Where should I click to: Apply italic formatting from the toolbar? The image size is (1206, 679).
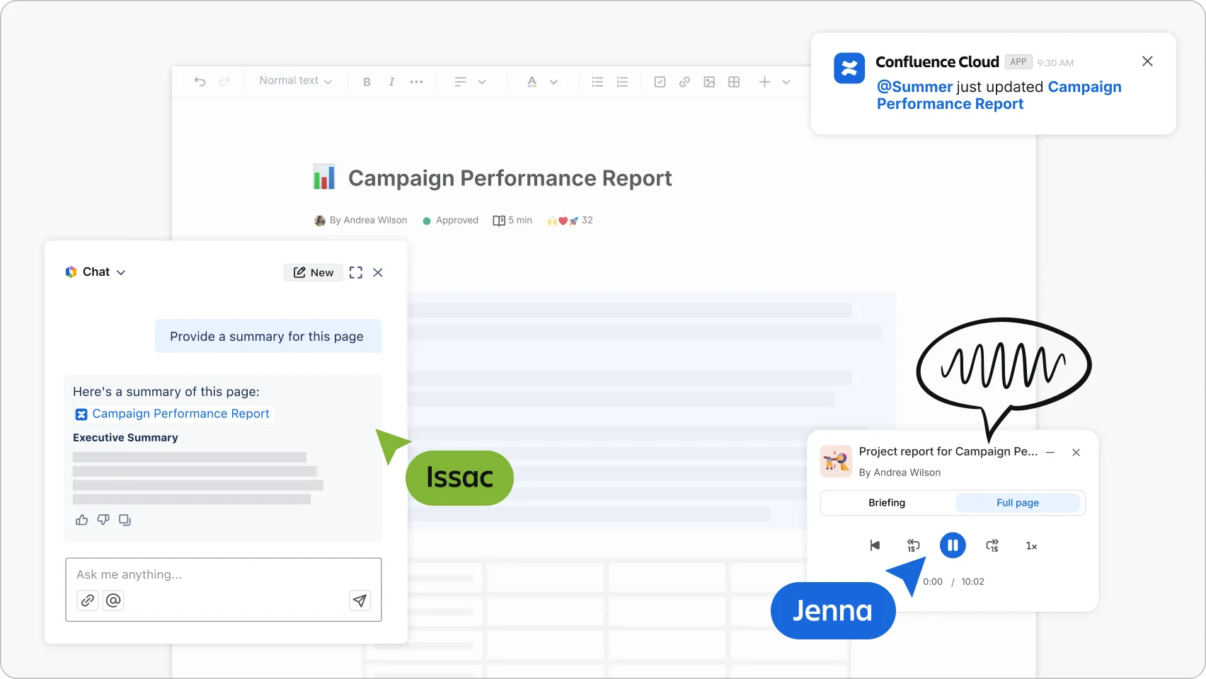click(x=391, y=81)
